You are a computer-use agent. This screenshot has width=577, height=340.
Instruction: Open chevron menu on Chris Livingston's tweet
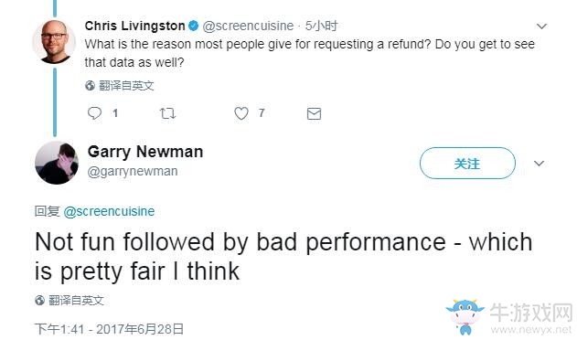tap(541, 27)
